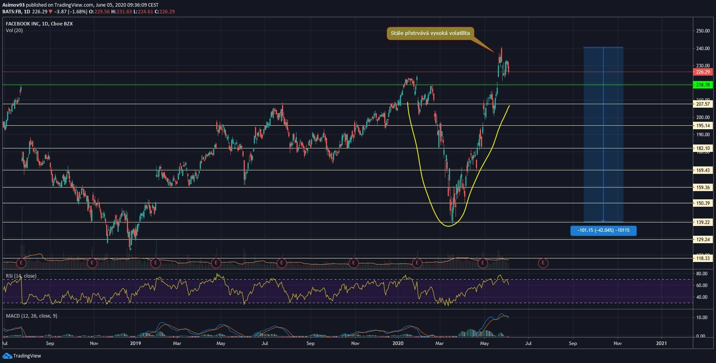Image resolution: width=716 pixels, height=363 pixels.
Task: Select the earnings marker near May 2019
Action: (x=216, y=263)
